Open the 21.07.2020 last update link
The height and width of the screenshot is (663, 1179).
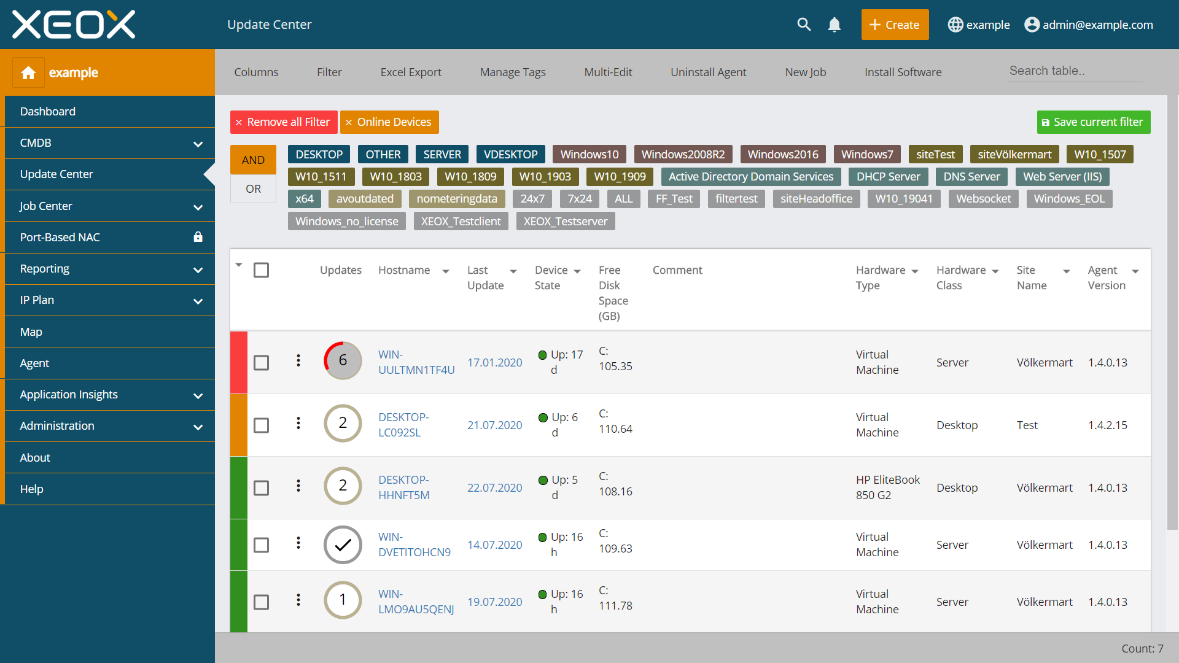click(494, 425)
